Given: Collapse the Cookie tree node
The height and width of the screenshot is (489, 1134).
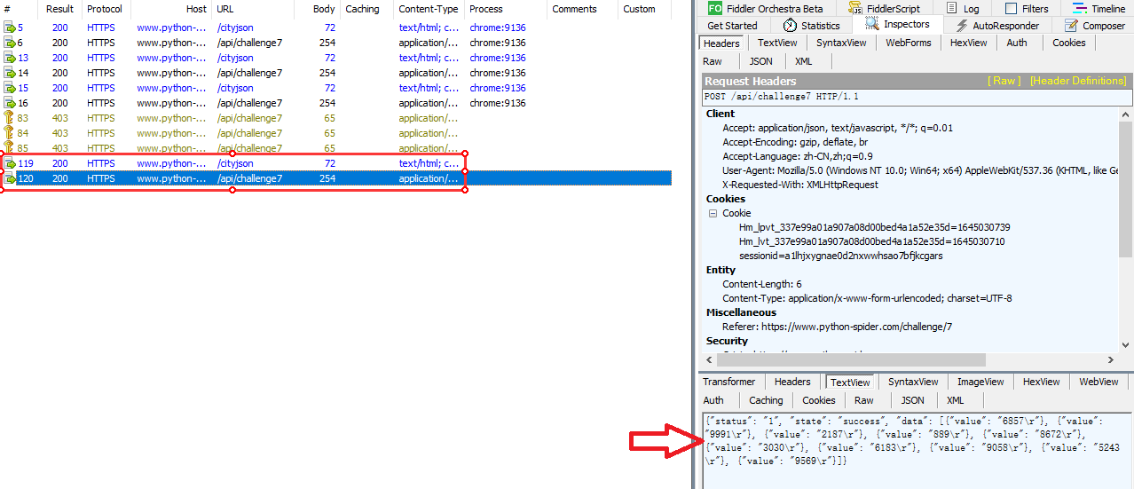Looking at the screenshot, I should (x=713, y=214).
